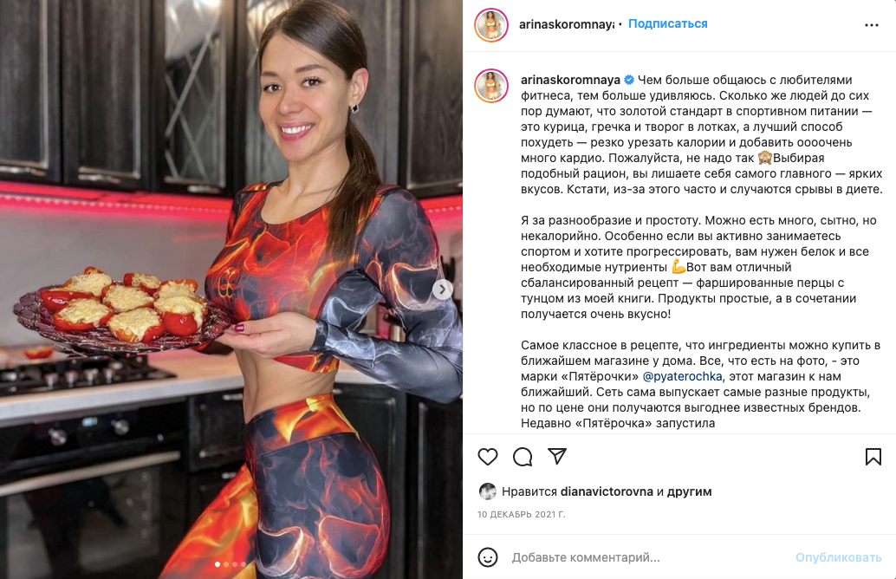896x579 pixels.
Task: Focus the Добавьте комментарий input field
Action: pyautogui.click(x=646, y=557)
